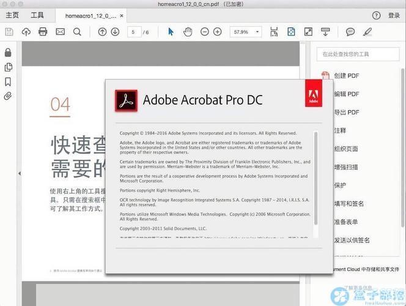406x306 pixels.
Task: Click the about dialog scrollbar
Action: pyautogui.click(x=316, y=179)
